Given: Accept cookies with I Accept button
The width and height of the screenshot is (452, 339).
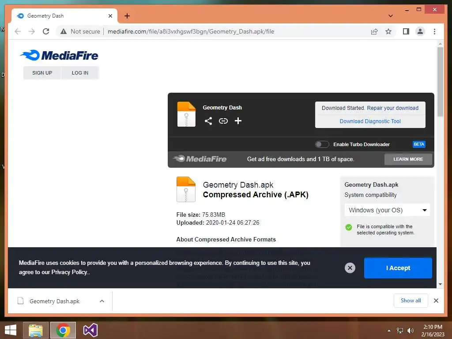Looking at the screenshot, I should [x=398, y=268].
